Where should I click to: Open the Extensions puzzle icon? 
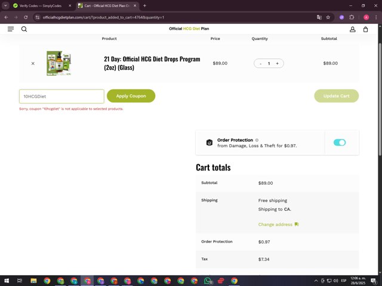click(352, 17)
